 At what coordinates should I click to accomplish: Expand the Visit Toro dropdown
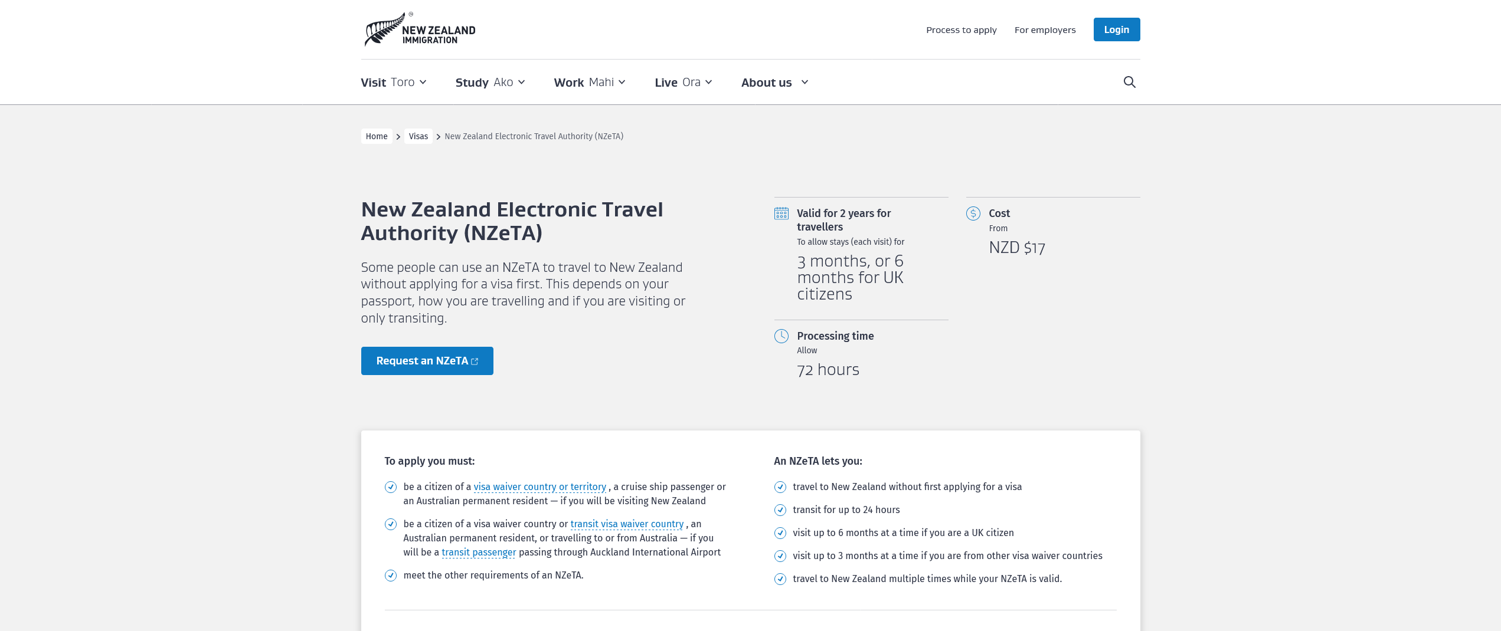coord(422,82)
